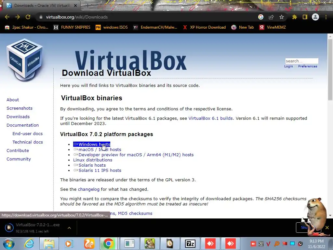Open Community in the sidebar
Viewport: 333px width, 250px height.
(x=19, y=159)
